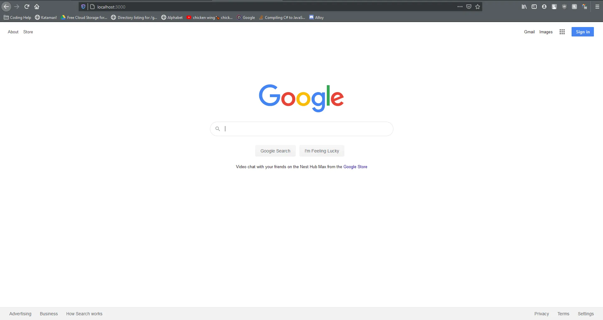Open the Business footer link
Viewport: 603px width, 320px height.
(x=49, y=314)
